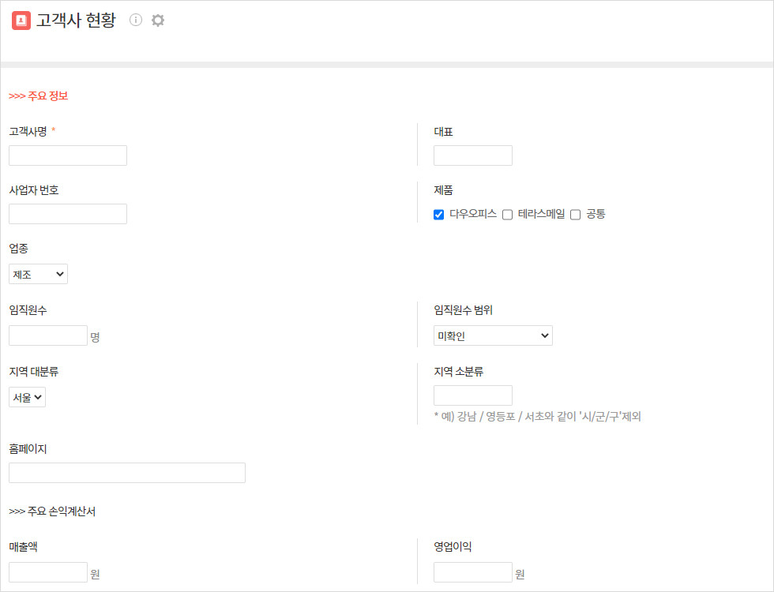This screenshot has height=592, width=774.
Task: Click the 강남 / 영등포 example hint text
Action: click(537, 417)
